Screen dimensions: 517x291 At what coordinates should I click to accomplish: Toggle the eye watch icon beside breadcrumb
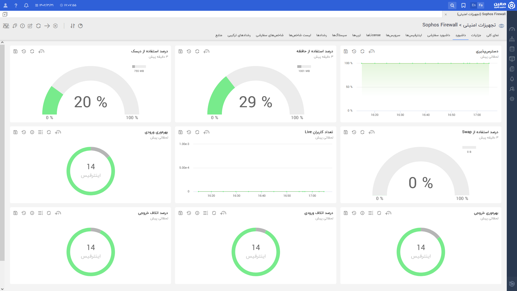(x=501, y=26)
